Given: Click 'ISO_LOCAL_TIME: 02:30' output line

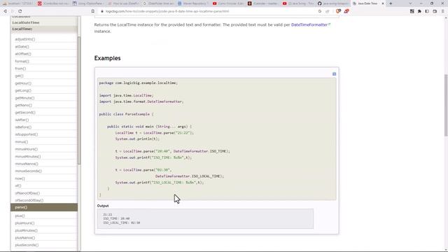Looking at the screenshot, I should coord(121,223).
